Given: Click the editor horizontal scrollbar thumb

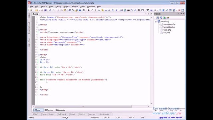Looking at the screenshot, I should pos(83,106).
